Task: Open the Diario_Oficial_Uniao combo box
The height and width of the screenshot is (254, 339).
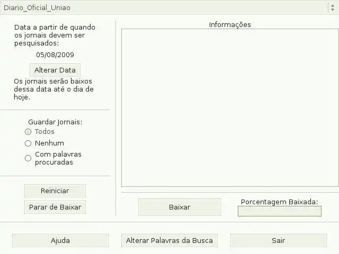Action: tap(169, 7)
